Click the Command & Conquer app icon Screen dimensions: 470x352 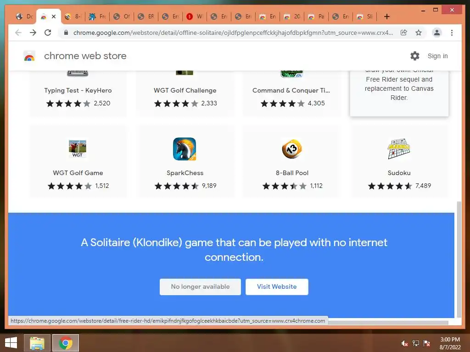(292, 74)
